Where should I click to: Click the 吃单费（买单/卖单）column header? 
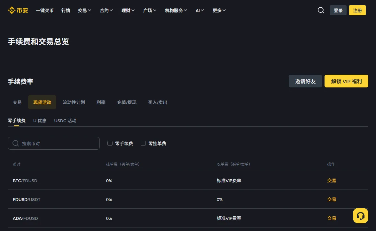[x=233, y=164]
